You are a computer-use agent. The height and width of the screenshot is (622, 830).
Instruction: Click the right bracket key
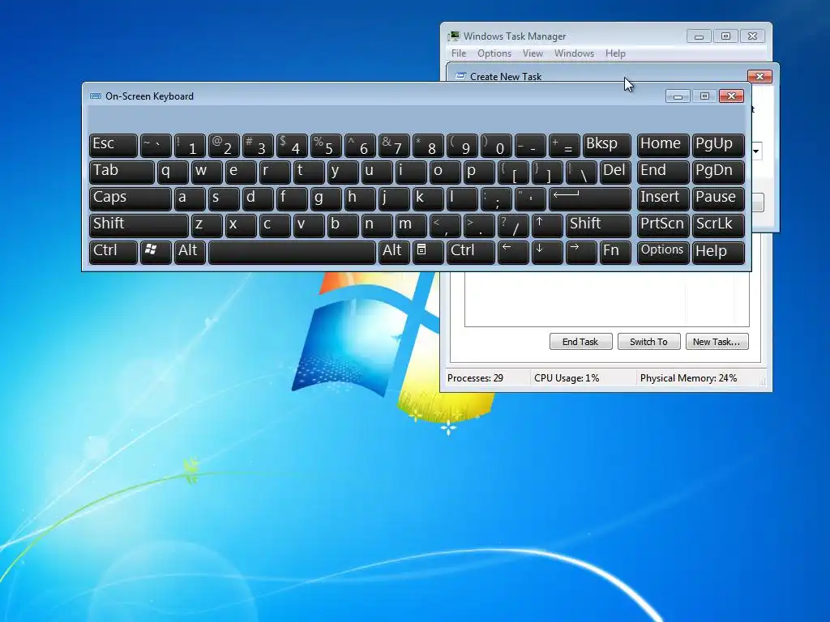(547, 173)
